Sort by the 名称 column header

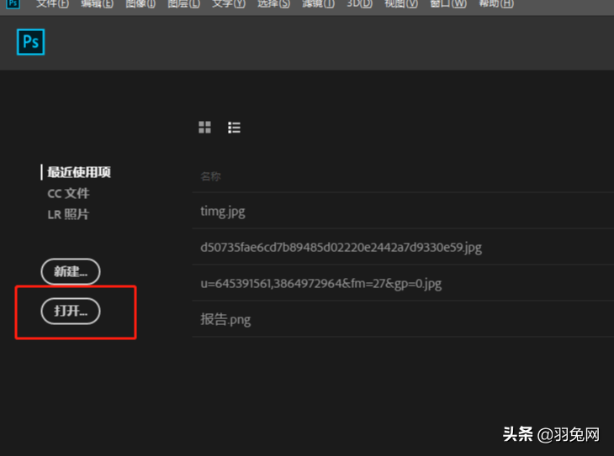pyautogui.click(x=210, y=176)
